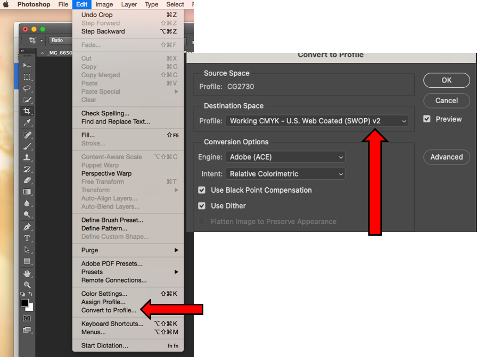
Task: Open the Ratio dropdown in options bar
Action: [x=60, y=40]
